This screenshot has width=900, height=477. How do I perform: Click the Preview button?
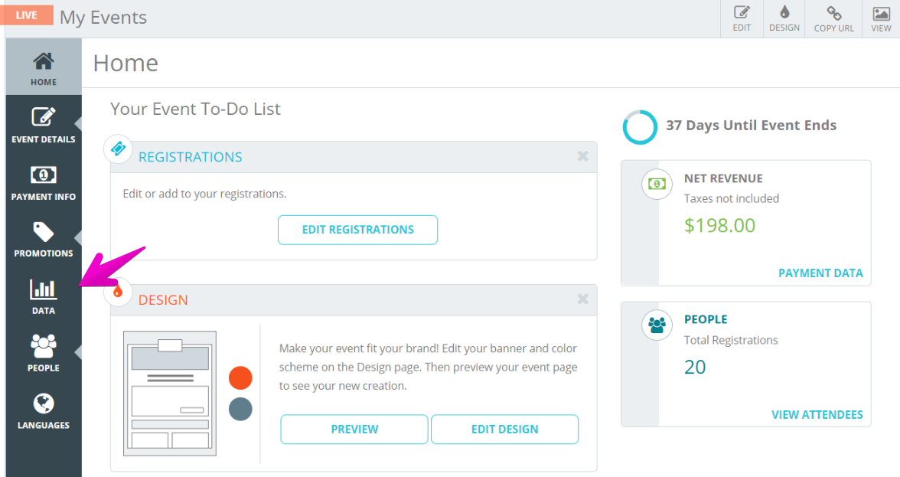[x=354, y=430]
